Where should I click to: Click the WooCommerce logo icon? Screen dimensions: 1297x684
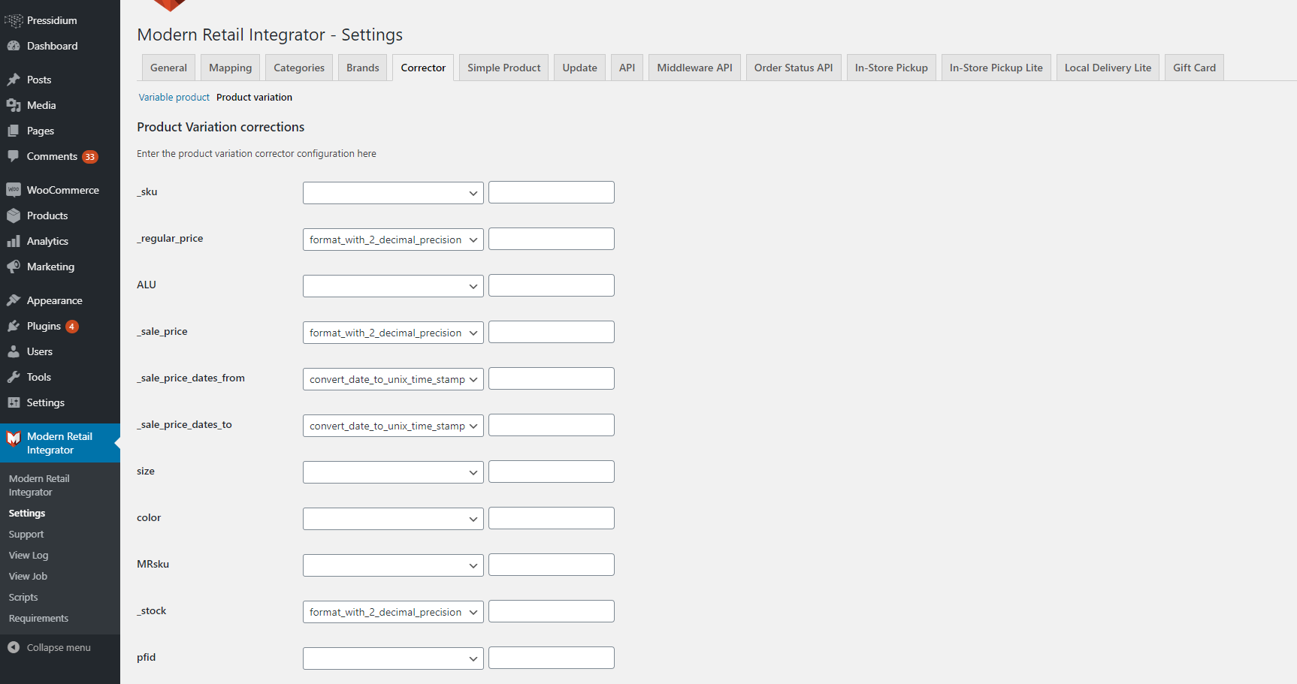tap(14, 190)
